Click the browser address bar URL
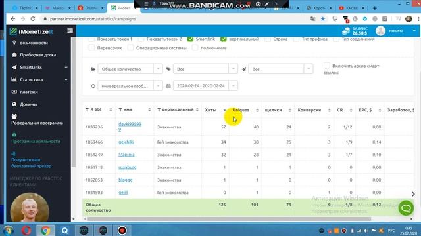The height and width of the screenshot is (236, 421). [93, 19]
